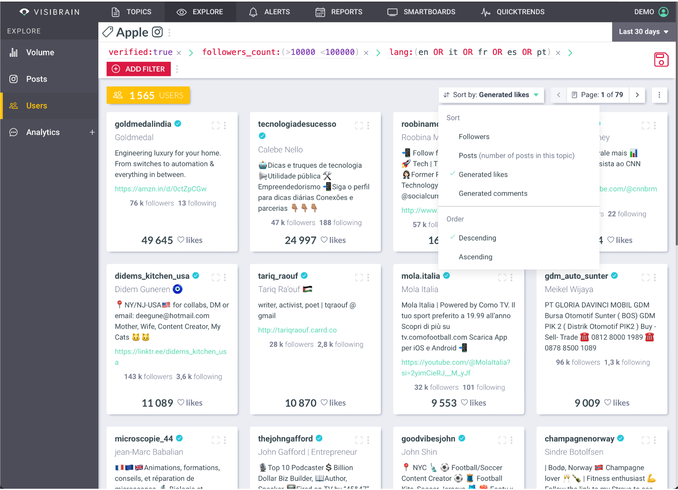678x490 pixels.
Task: Go to Smartboards
Action: tap(421, 12)
